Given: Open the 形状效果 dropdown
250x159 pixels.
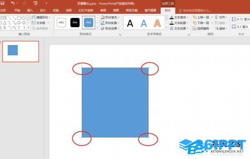Looking at the screenshot, I should click(x=110, y=28).
